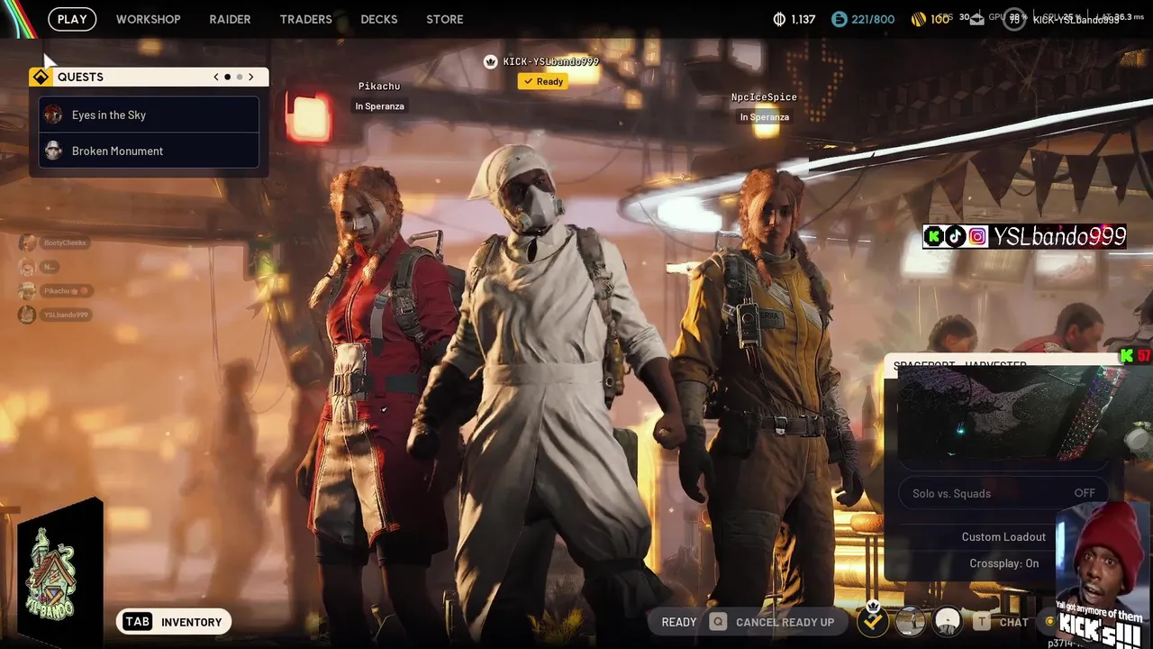Click the YSLbando999 overlay name text
The image size is (1153, 649).
pyautogui.click(x=1058, y=237)
